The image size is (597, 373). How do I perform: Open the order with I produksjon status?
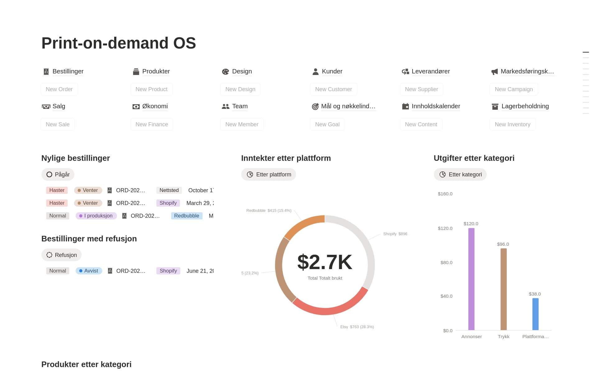[145, 216]
